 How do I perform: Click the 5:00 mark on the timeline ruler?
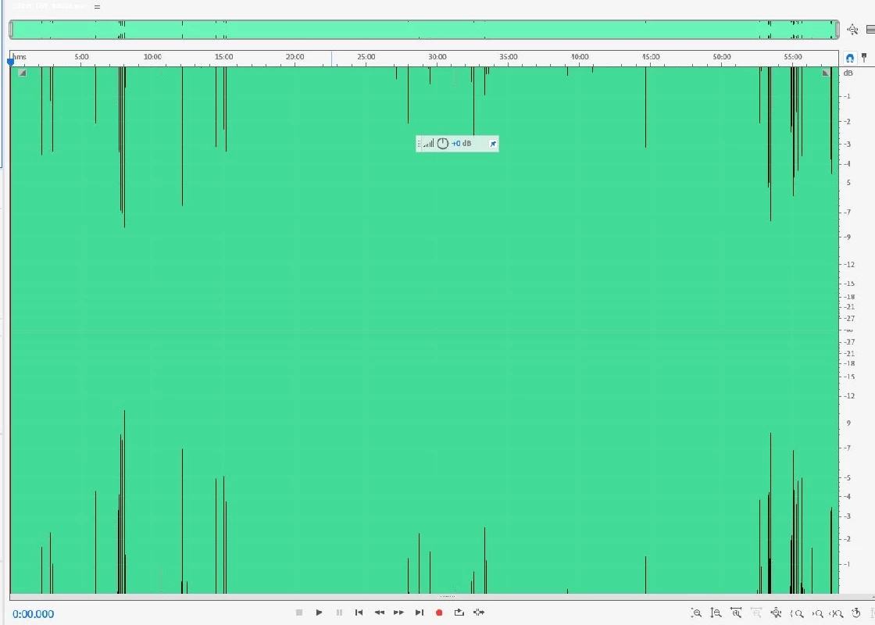click(x=81, y=57)
